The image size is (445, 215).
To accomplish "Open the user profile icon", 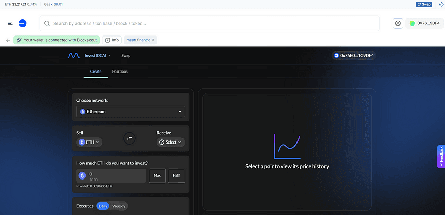I will click(x=398, y=23).
